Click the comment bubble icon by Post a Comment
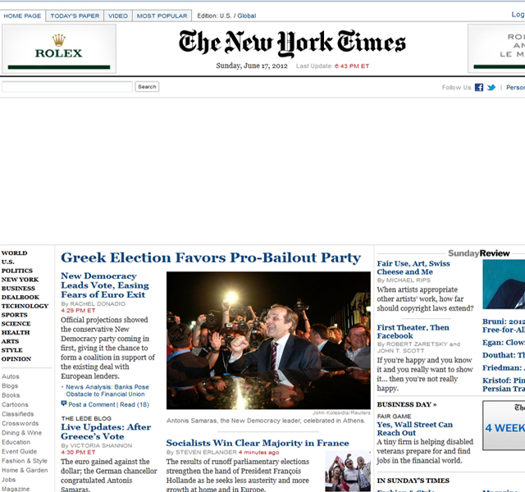This screenshot has height=492, width=525. 64,403
